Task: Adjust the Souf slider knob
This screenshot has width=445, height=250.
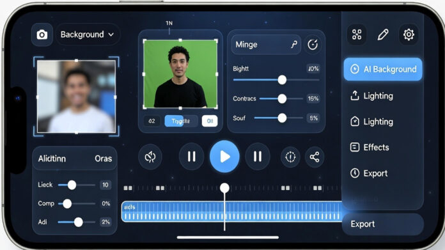Action: 282,118
